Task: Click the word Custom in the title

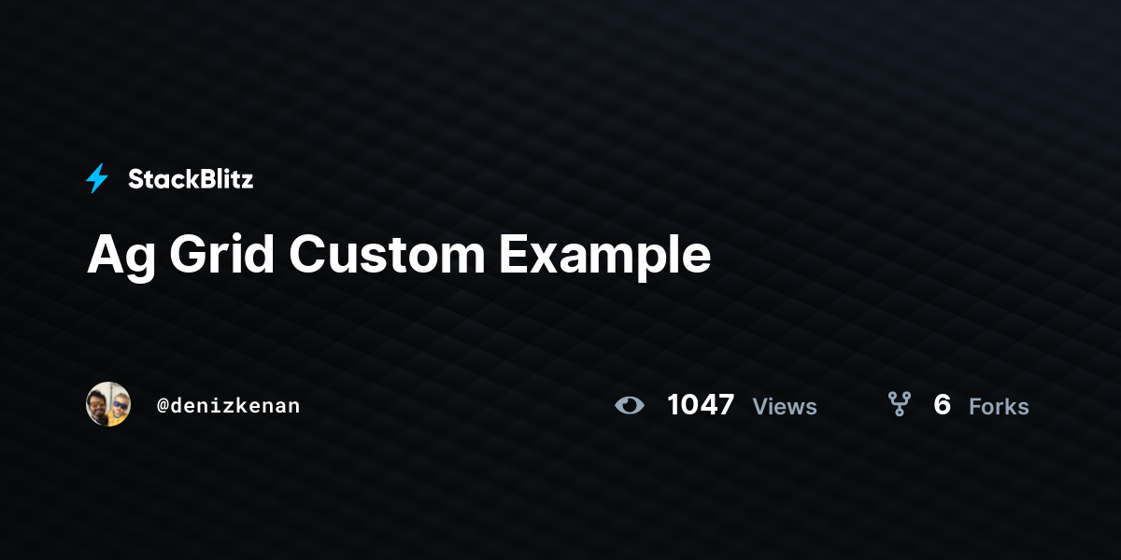Action: (x=387, y=254)
